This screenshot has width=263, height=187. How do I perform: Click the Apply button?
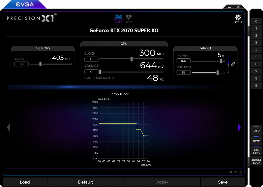pyautogui.click(x=162, y=182)
